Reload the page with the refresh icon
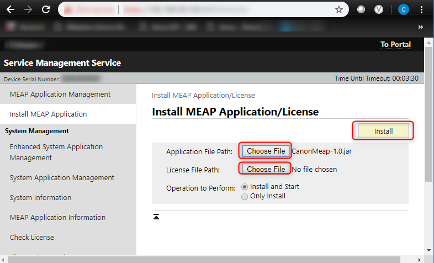 coord(46,9)
